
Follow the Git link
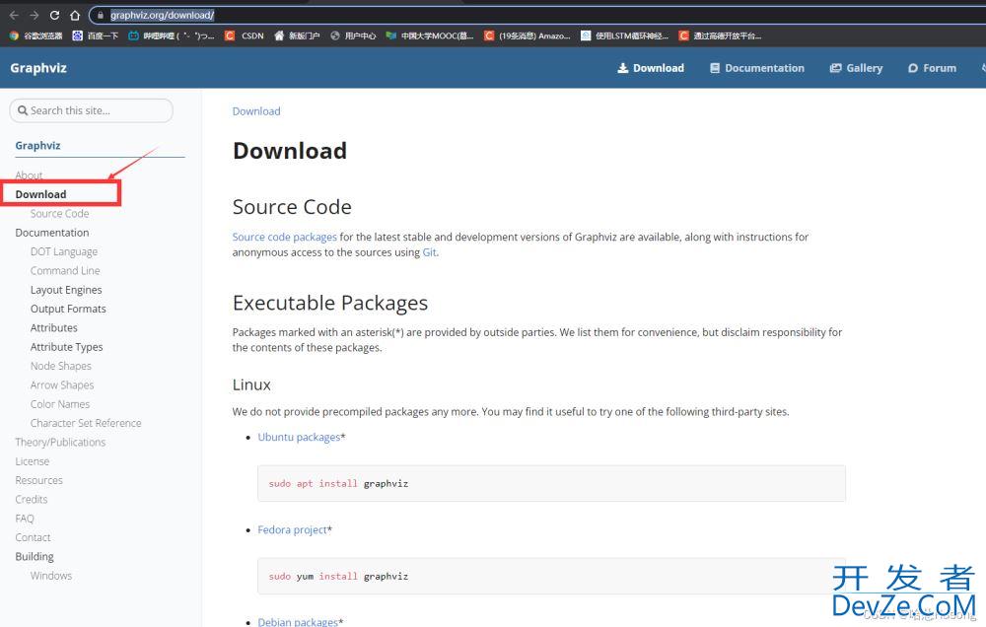point(429,252)
